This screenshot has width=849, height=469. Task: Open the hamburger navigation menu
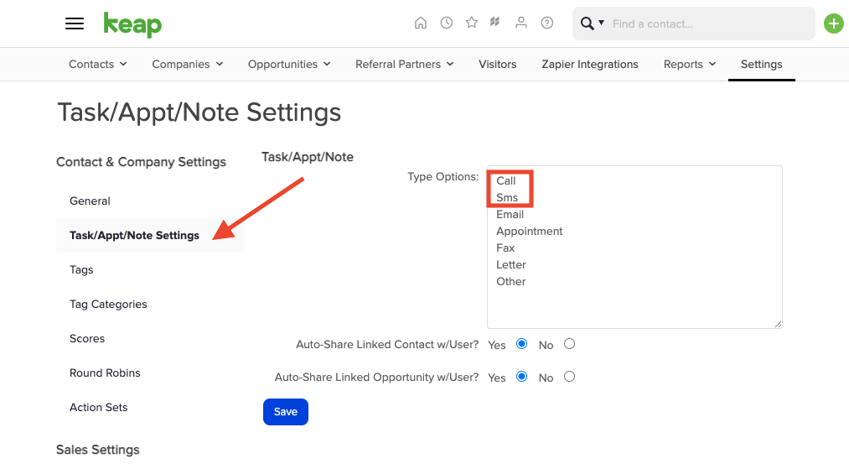pos(75,23)
